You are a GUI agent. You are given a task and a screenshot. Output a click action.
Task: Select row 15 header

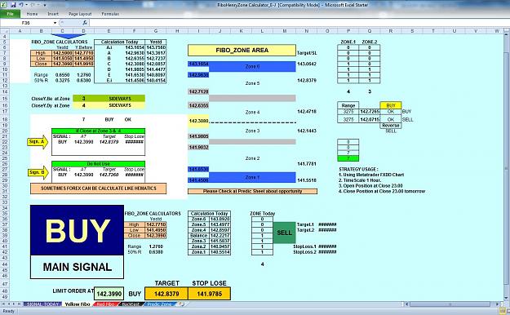5,99
